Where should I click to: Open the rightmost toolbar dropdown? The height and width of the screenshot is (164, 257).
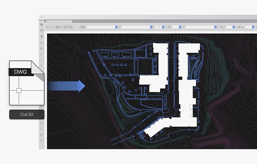click(250, 27)
